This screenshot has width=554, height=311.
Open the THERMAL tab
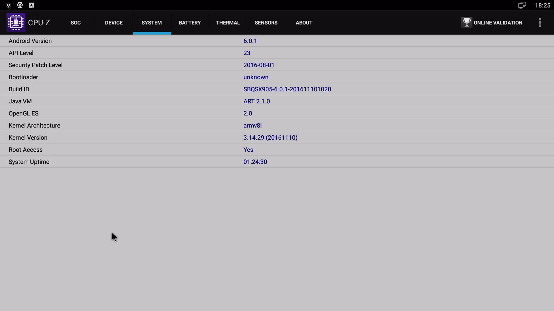click(x=228, y=23)
